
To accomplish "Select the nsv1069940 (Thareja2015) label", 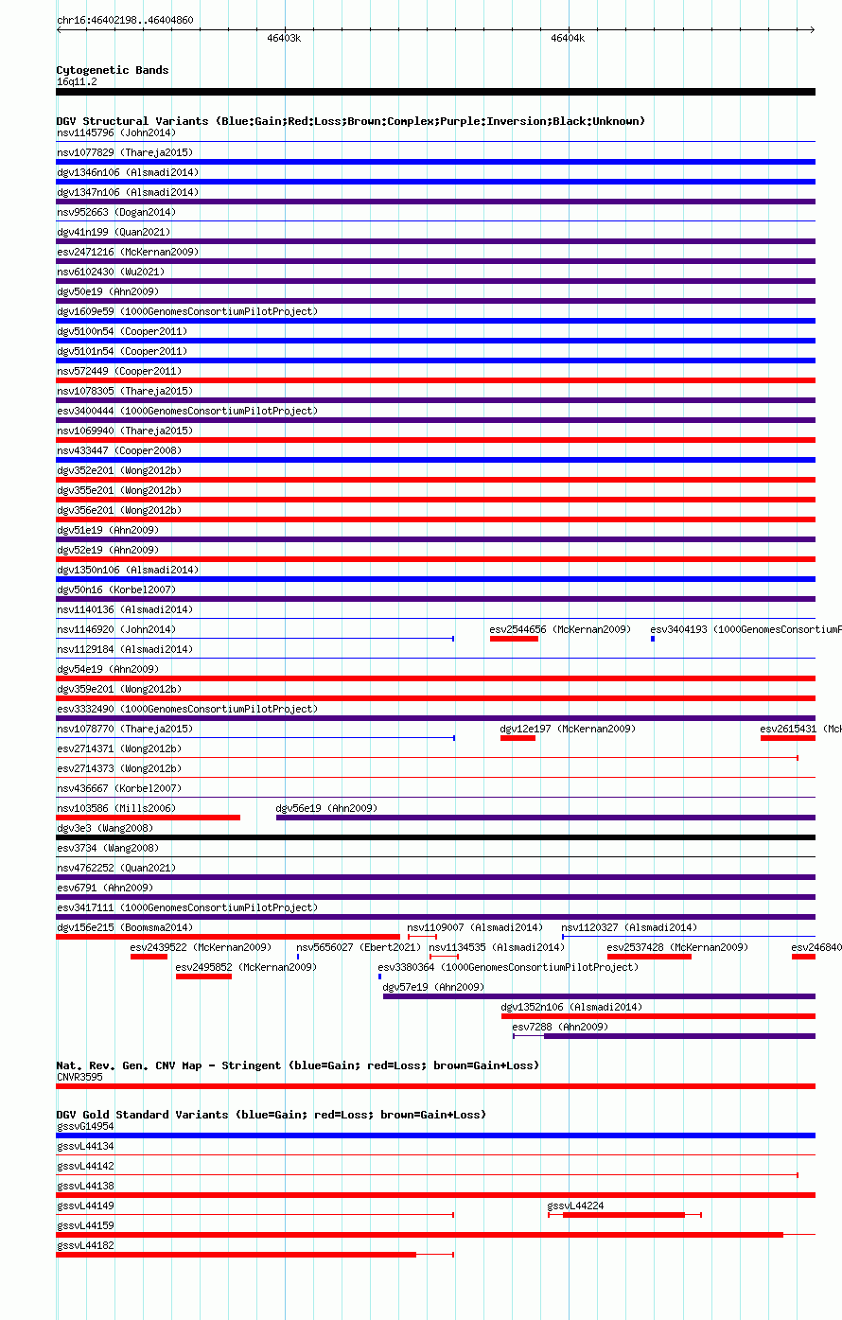I will [x=125, y=431].
